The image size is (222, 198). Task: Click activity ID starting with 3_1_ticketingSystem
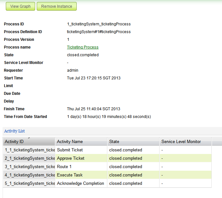click(30, 166)
